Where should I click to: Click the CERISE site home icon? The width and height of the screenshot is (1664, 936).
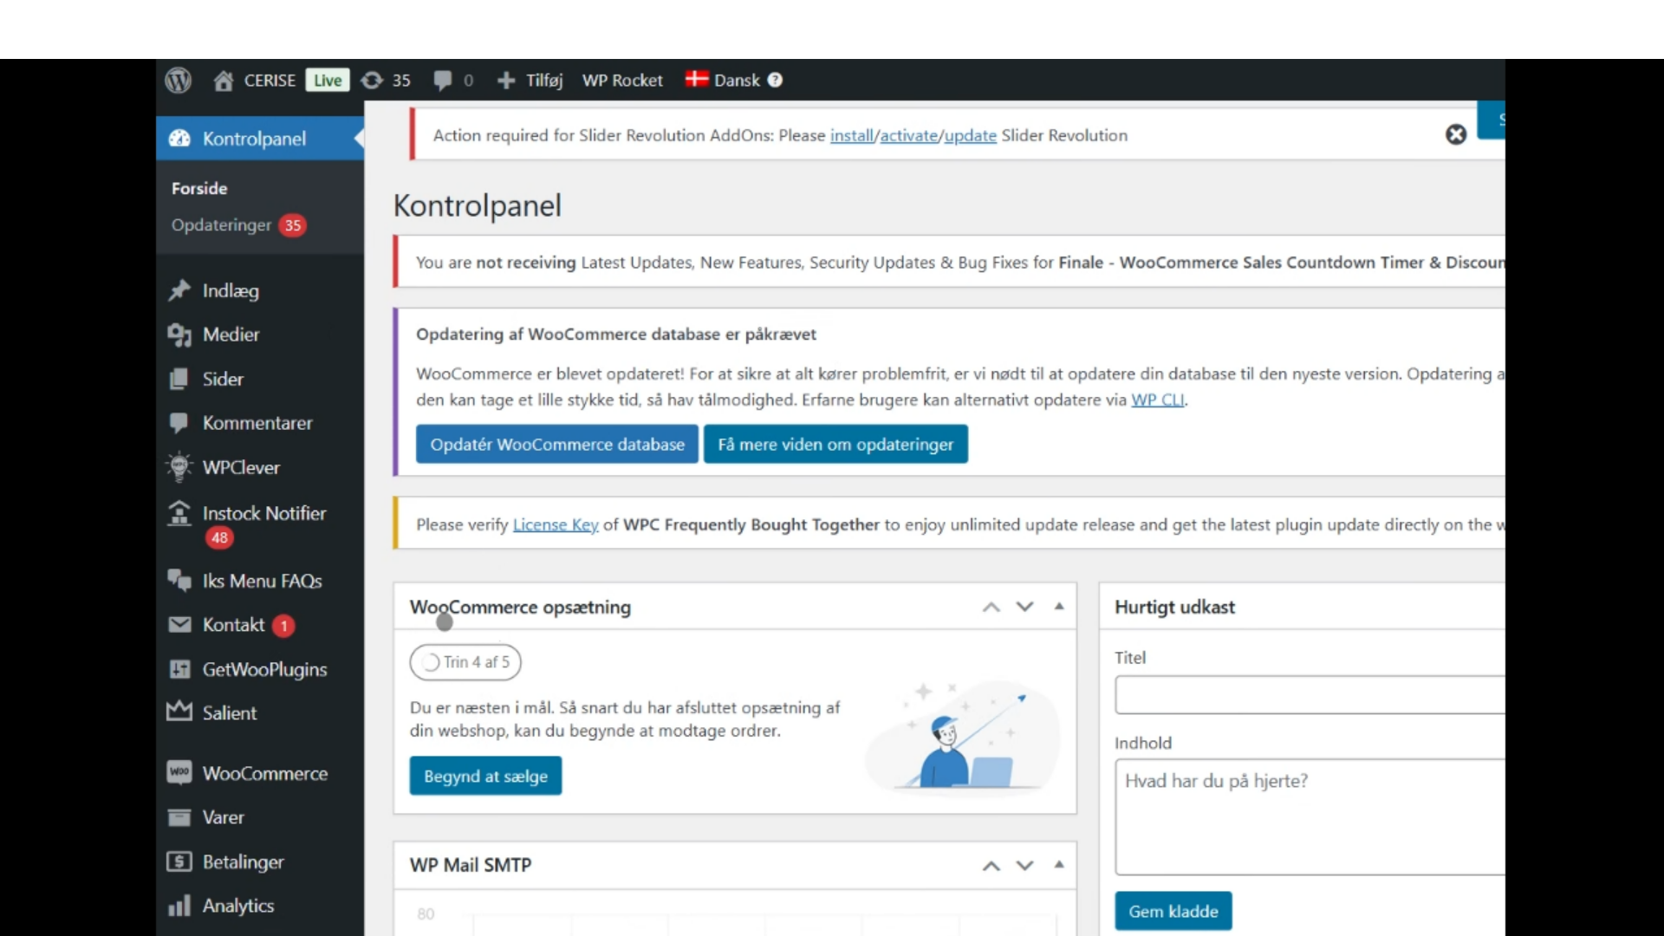coord(224,81)
